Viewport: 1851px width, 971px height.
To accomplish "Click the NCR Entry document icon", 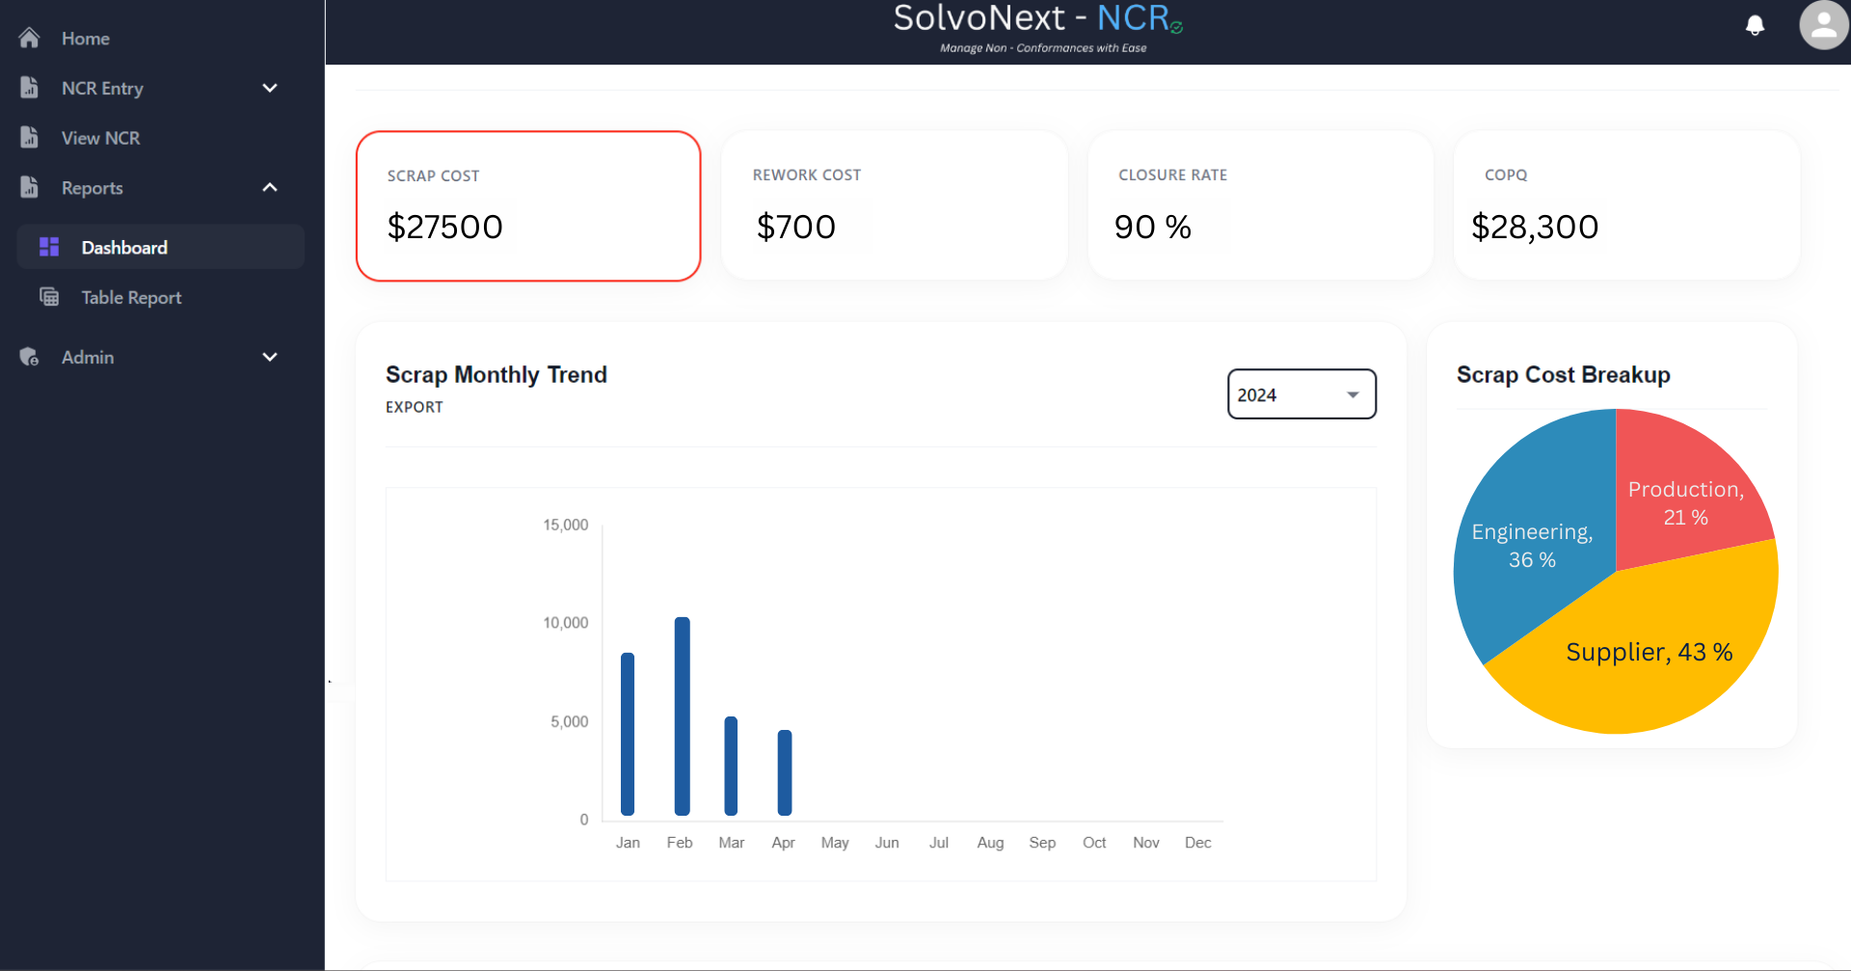I will [29, 88].
